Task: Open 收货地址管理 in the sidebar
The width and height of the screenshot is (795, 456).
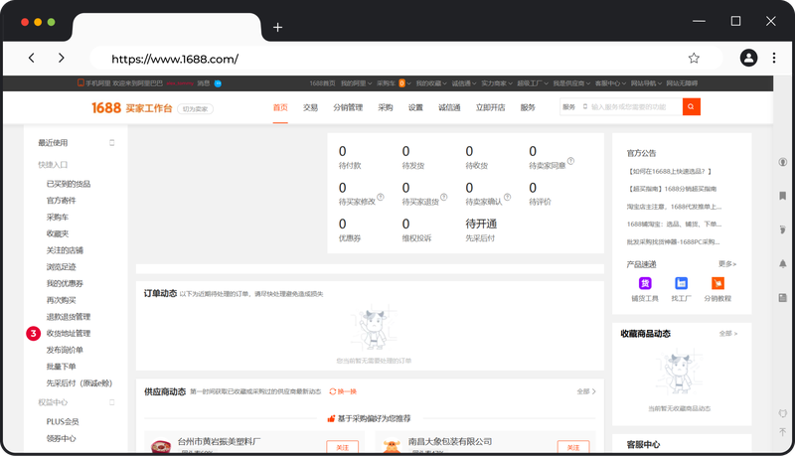Action: click(x=69, y=333)
